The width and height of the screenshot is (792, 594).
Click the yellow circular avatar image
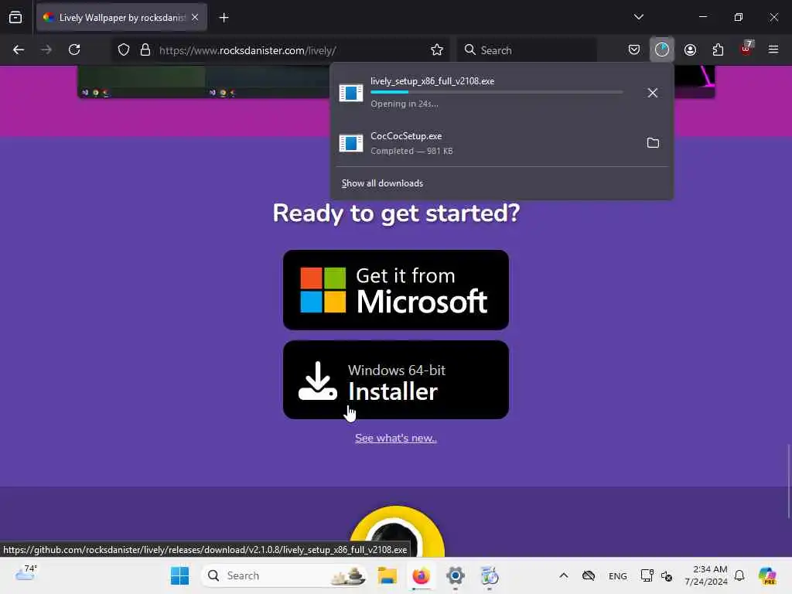[397, 531]
